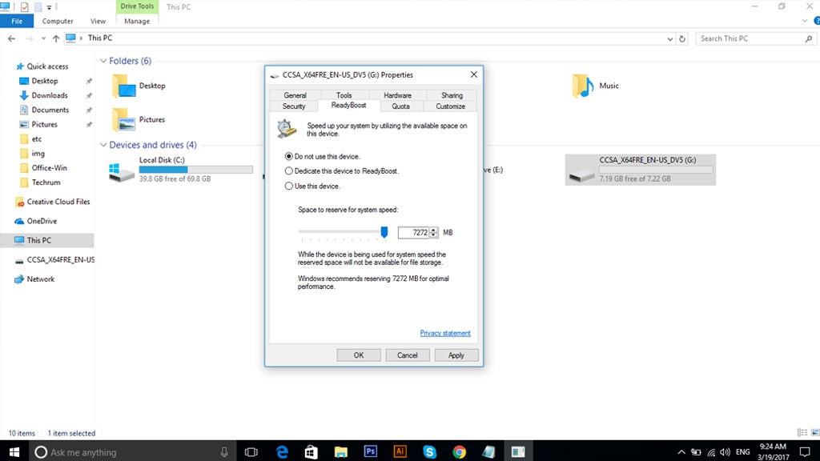Go up one level with Up arrow
Screen dimensions: 820x461
(x=55, y=38)
